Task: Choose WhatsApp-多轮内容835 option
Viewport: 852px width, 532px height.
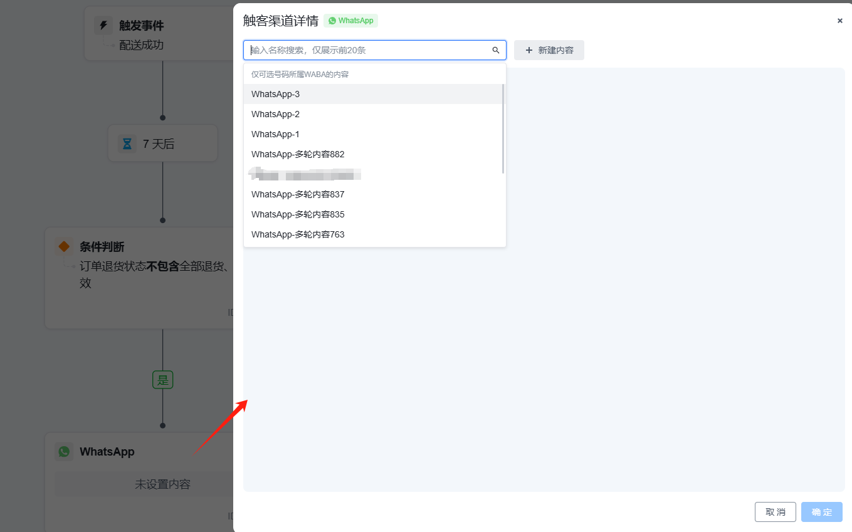Action: pyautogui.click(x=373, y=214)
